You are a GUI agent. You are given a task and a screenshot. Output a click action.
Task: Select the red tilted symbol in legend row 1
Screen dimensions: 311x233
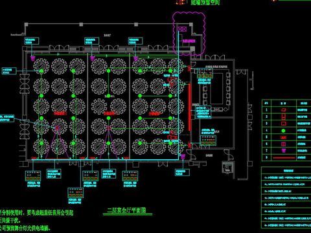(283, 110)
